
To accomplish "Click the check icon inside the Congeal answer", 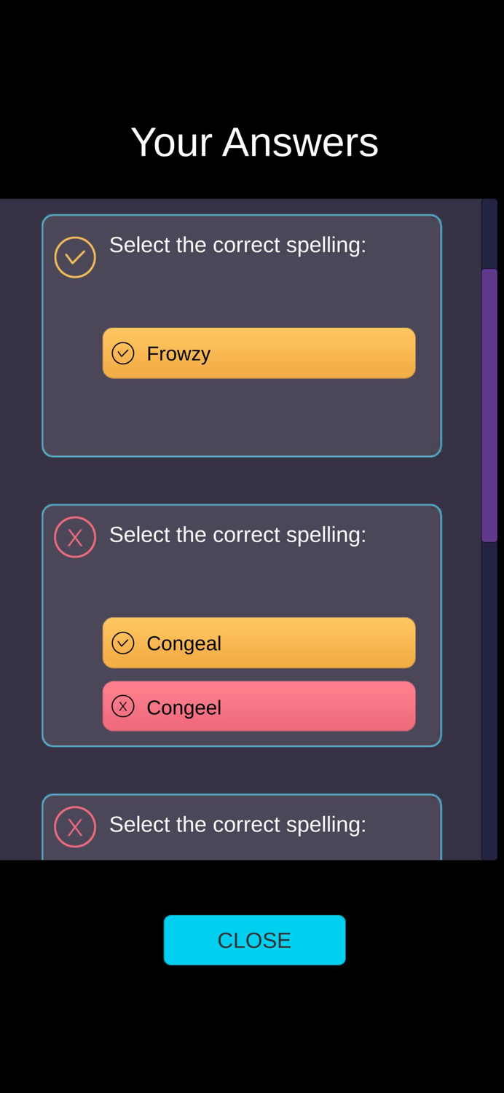I will point(124,643).
